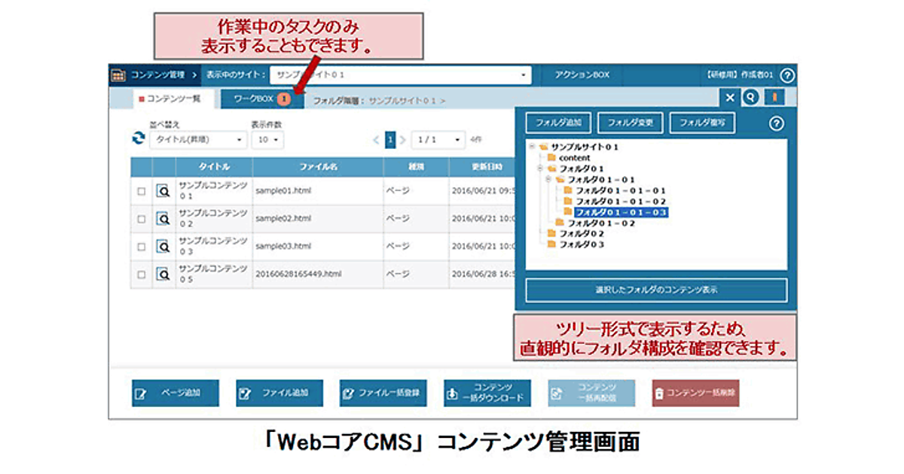
Task: Close the folder panel with the X icon
Action: (x=729, y=98)
